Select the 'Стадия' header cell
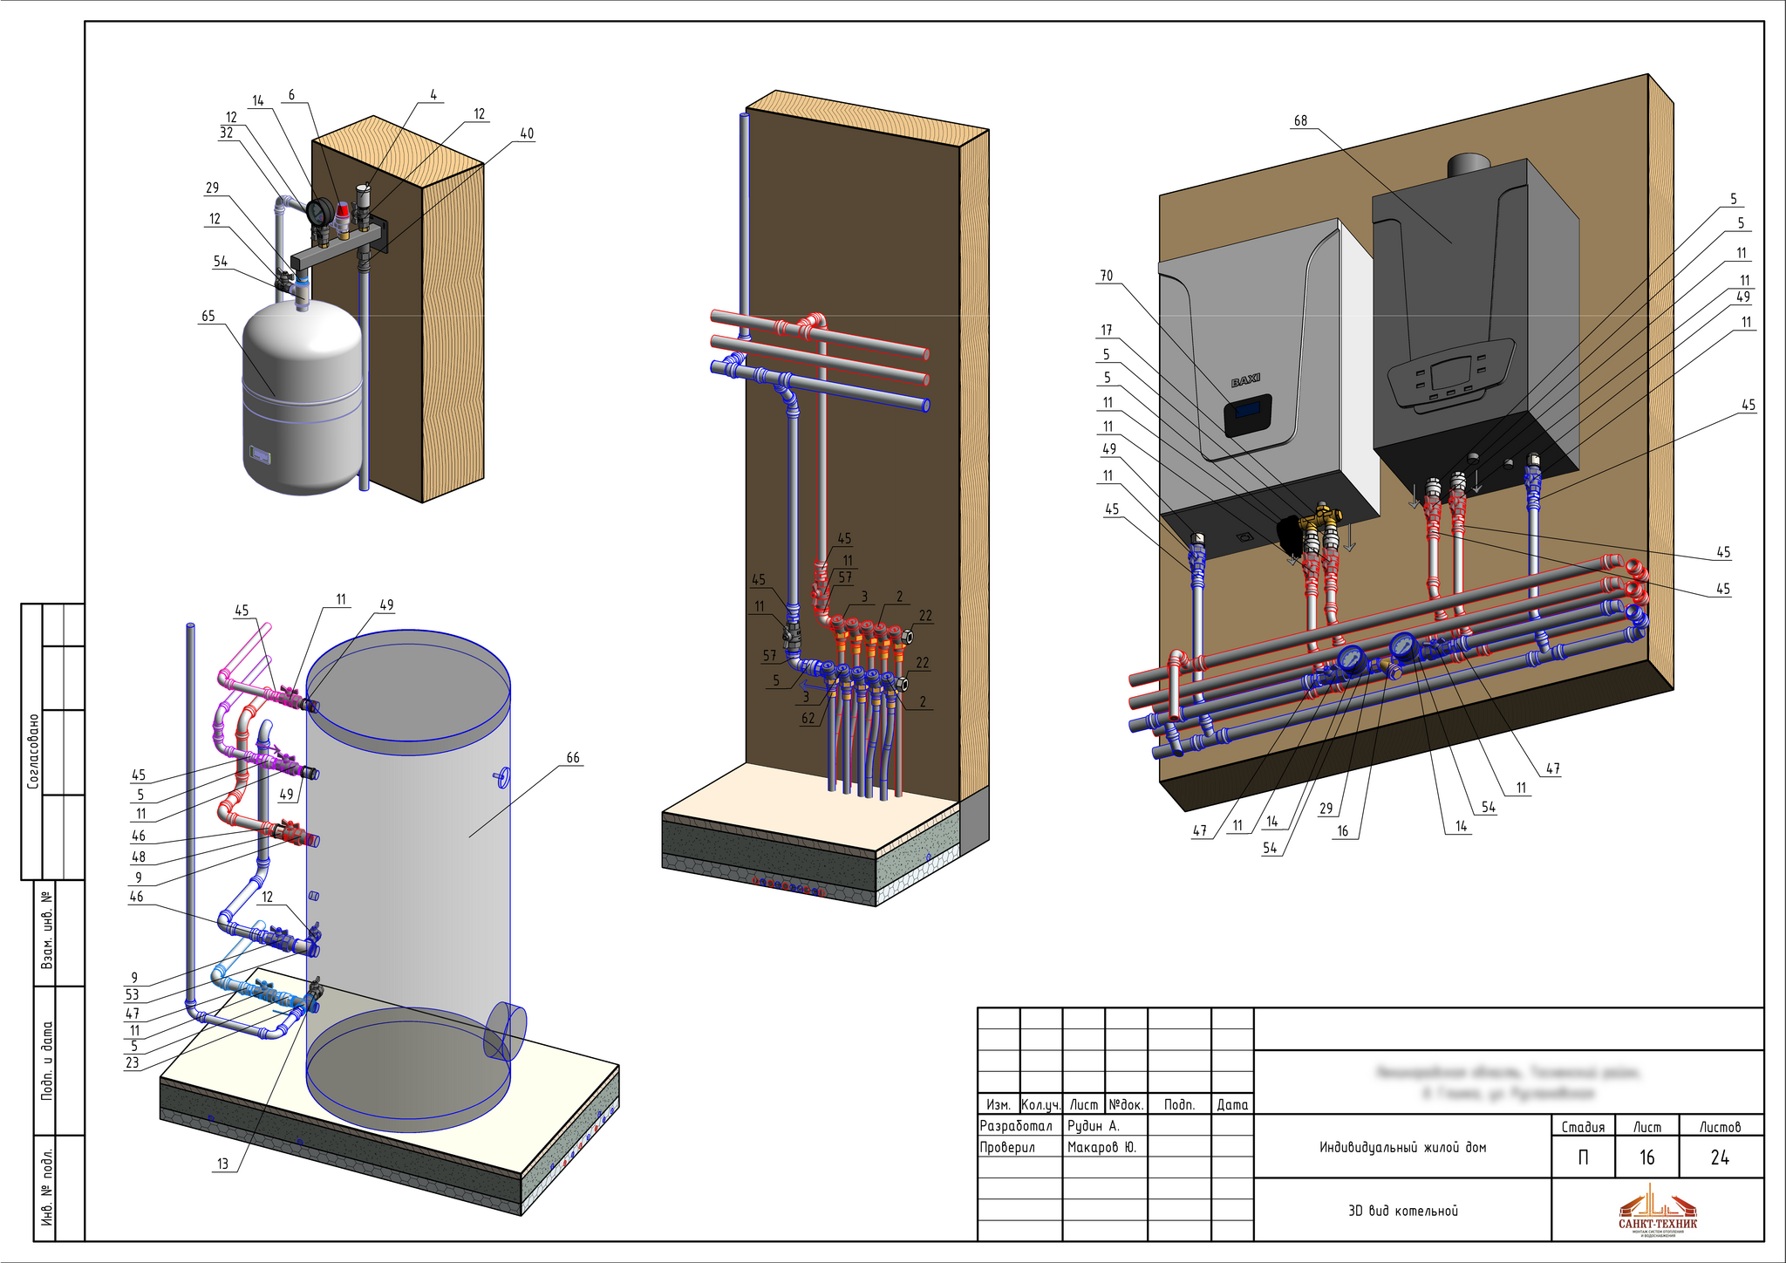 1583,1126
